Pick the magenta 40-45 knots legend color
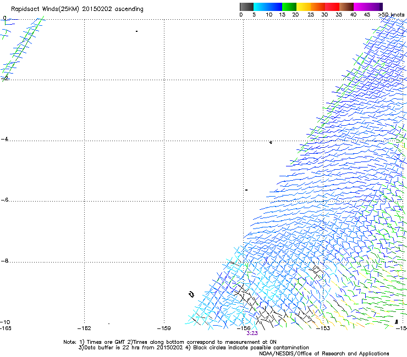This screenshot has width=407, height=357. click(x=361, y=7)
